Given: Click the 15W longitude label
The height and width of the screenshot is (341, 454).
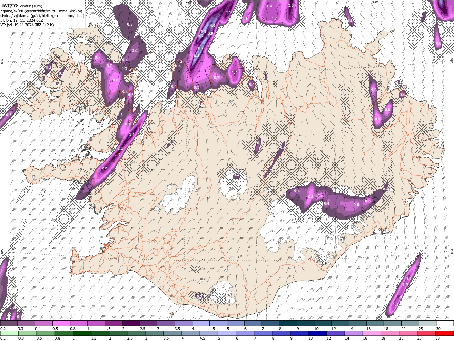Looking at the screenshot, I should point(376,2).
